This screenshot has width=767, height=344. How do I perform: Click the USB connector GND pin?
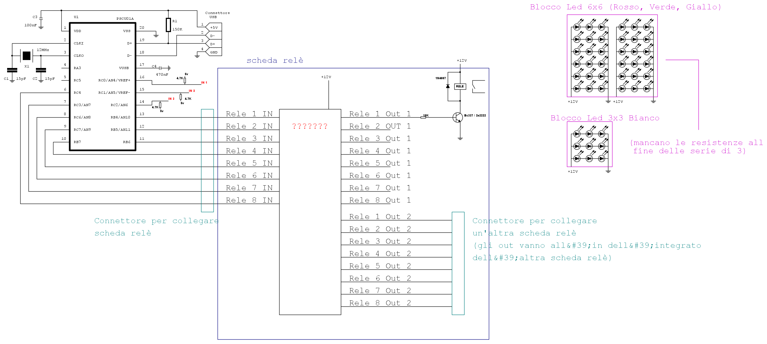214,52
